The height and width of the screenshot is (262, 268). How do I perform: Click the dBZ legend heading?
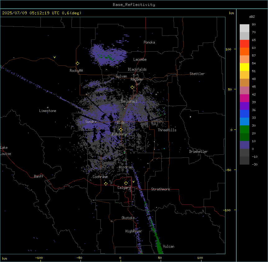tap(252, 16)
